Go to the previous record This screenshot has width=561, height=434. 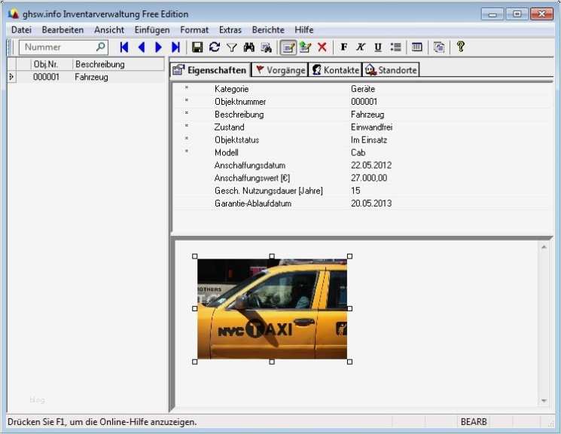(142, 47)
